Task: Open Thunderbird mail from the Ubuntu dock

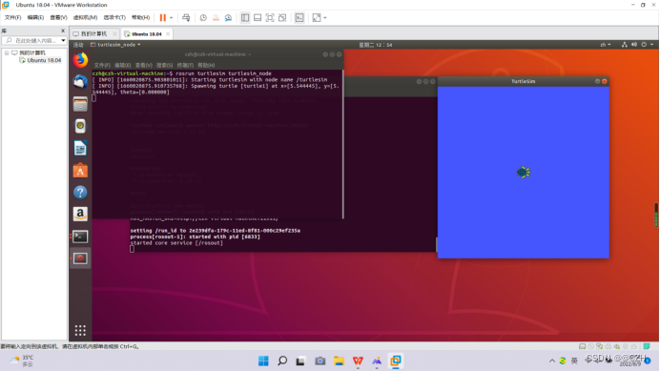Action: 80,82
